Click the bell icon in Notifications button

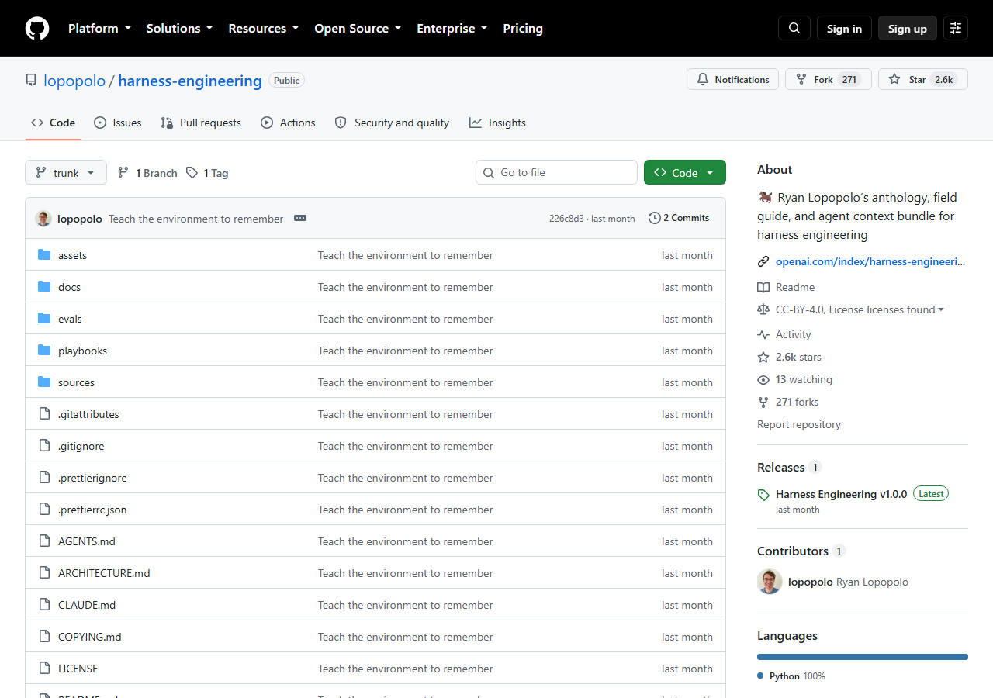[x=703, y=79]
